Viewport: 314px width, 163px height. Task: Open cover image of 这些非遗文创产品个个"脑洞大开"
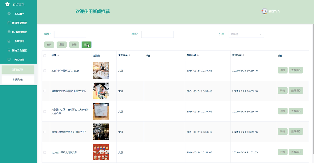(101, 132)
